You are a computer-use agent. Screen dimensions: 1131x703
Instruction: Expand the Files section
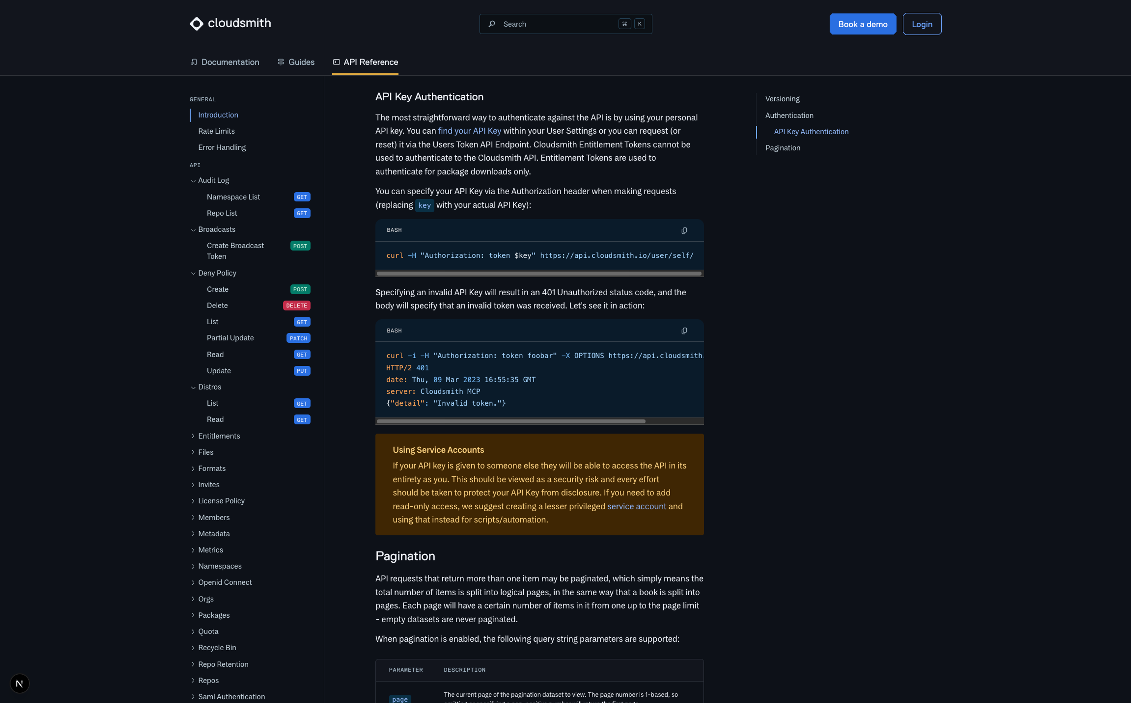(202, 452)
